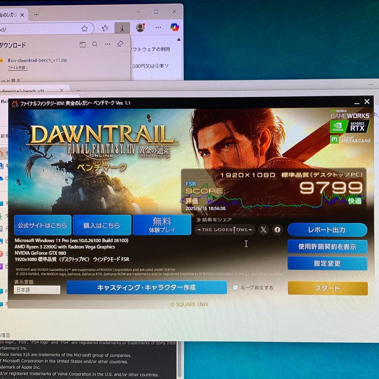
Task: Pin the downloads panel in Edge
Action: [120, 45]
